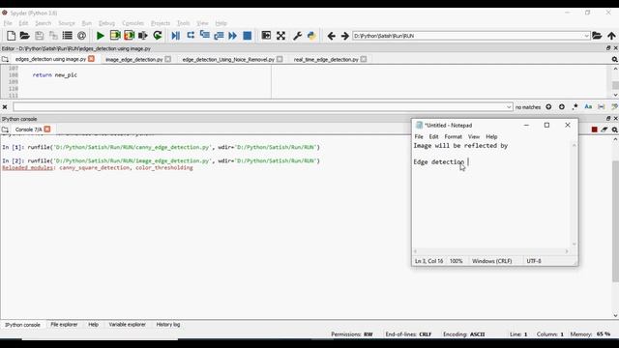The image size is (619, 348).
Task: Step into the function in the debugger
Action: tap(204, 36)
